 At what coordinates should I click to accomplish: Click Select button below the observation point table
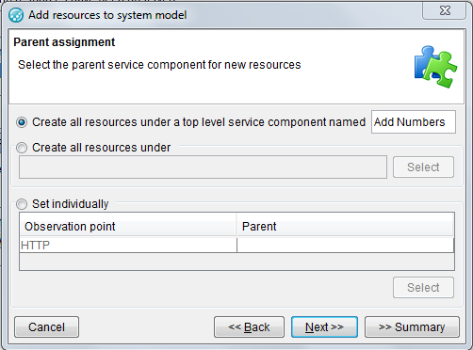point(423,288)
